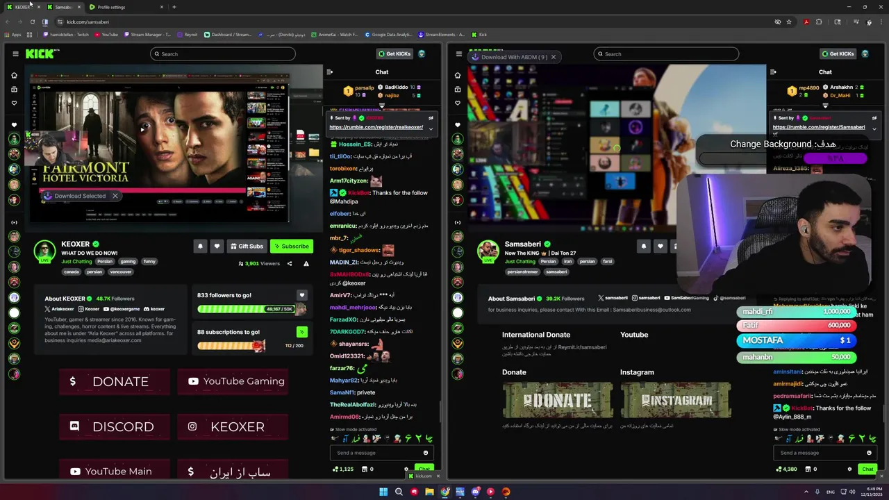Open the Stream Manager bookmark
This screenshot has width=889, height=500.
pos(147,34)
